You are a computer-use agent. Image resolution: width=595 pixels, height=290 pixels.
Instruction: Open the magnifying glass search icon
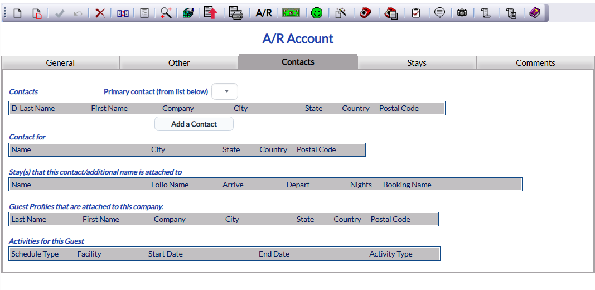(x=166, y=13)
